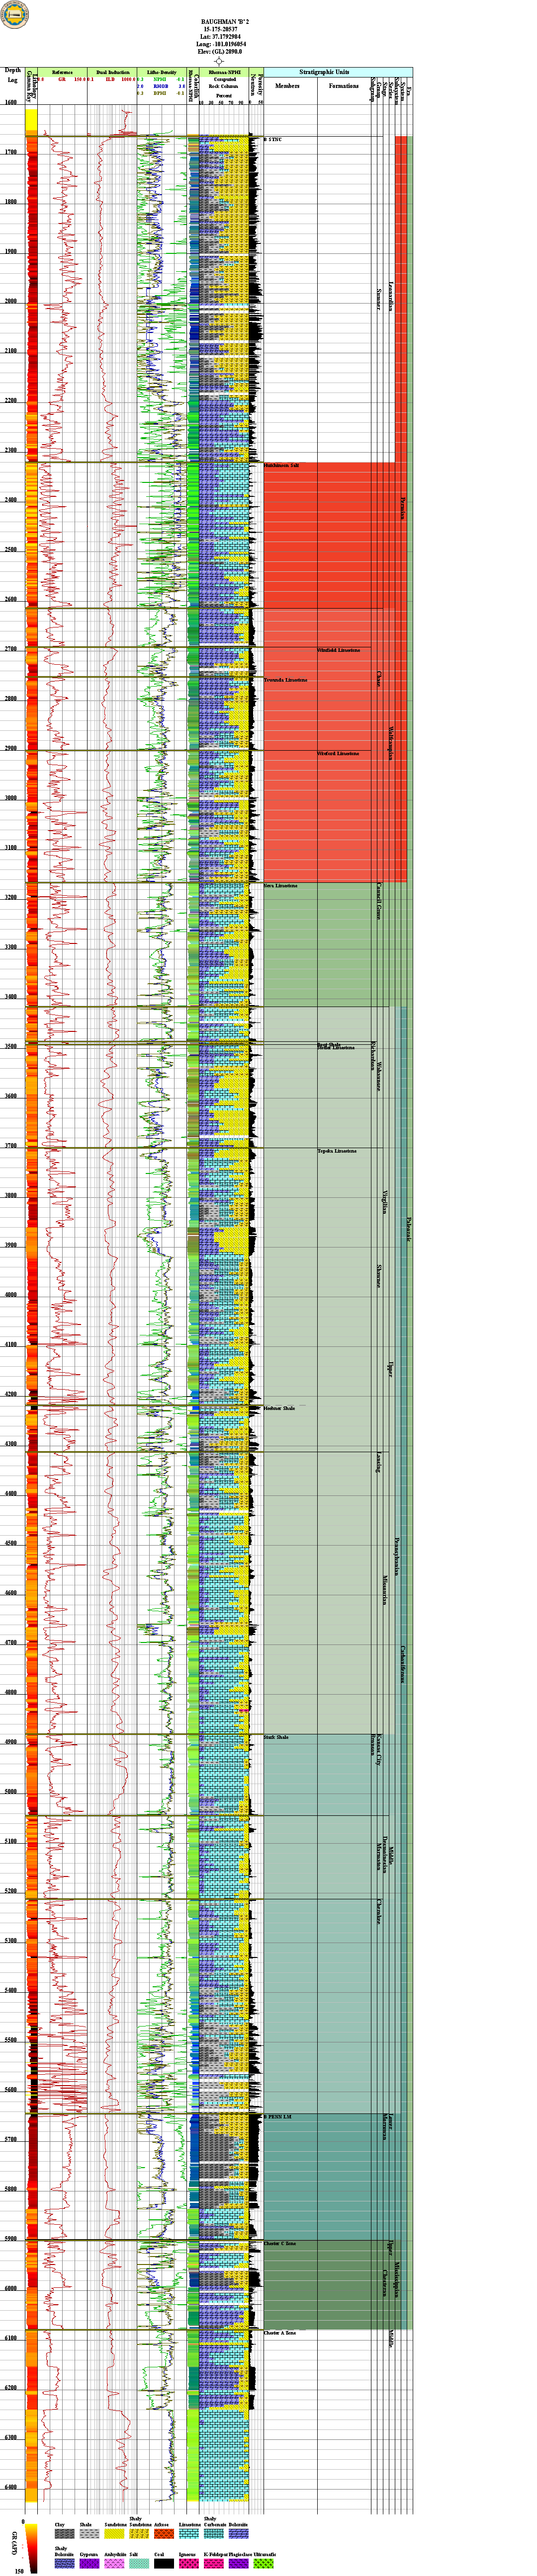Click the Dual Induction track header
The height and width of the screenshot is (2576, 537).
tap(112, 73)
